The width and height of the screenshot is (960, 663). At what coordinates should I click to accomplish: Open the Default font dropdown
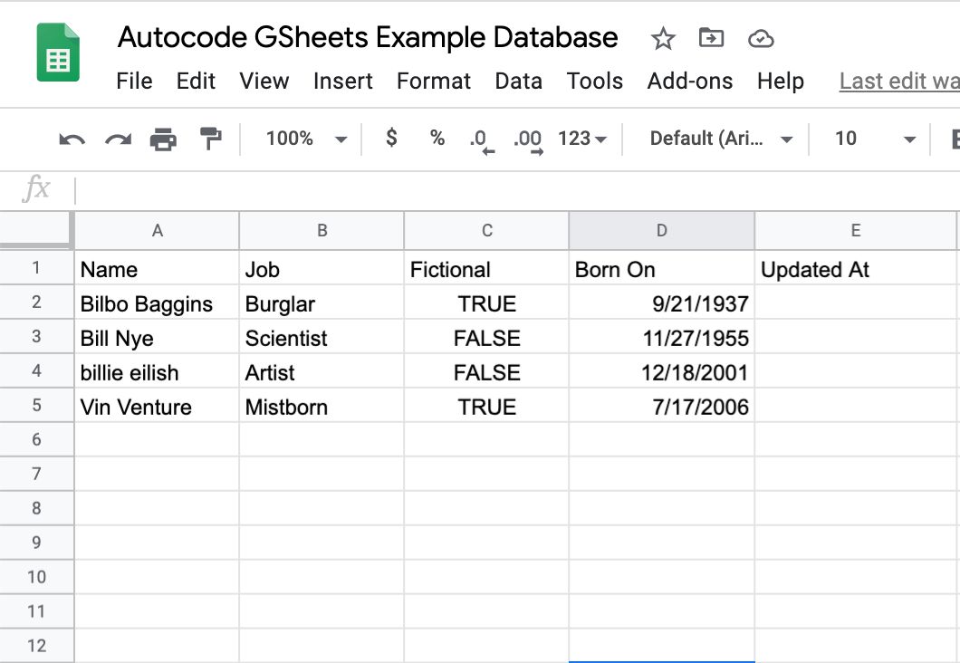[x=720, y=139]
